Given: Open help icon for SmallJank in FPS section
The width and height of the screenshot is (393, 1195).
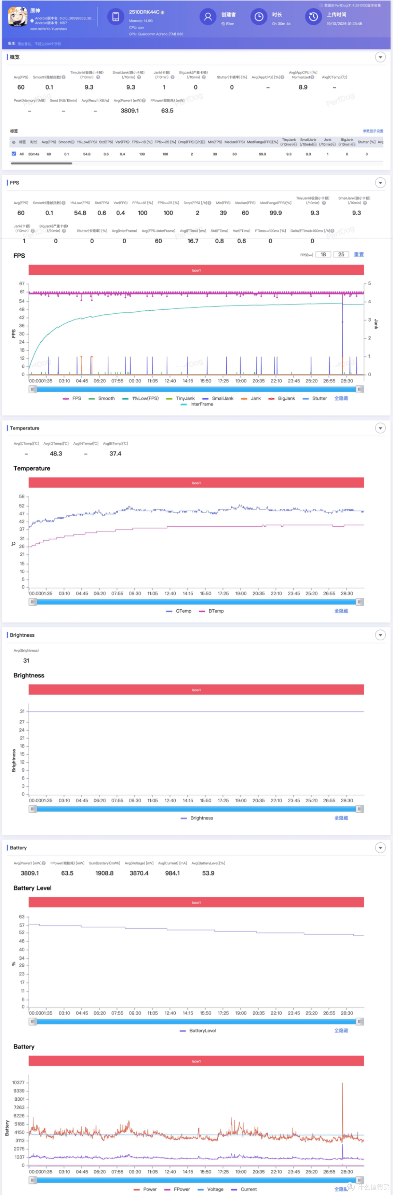Looking at the screenshot, I should click(x=365, y=203).
